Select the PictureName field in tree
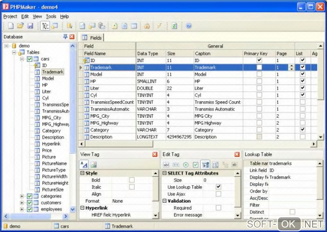 point(54,163)
